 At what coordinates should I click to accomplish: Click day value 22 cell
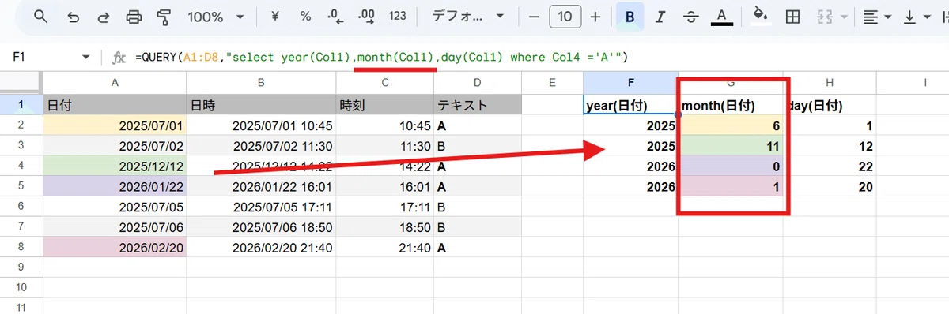829,166
